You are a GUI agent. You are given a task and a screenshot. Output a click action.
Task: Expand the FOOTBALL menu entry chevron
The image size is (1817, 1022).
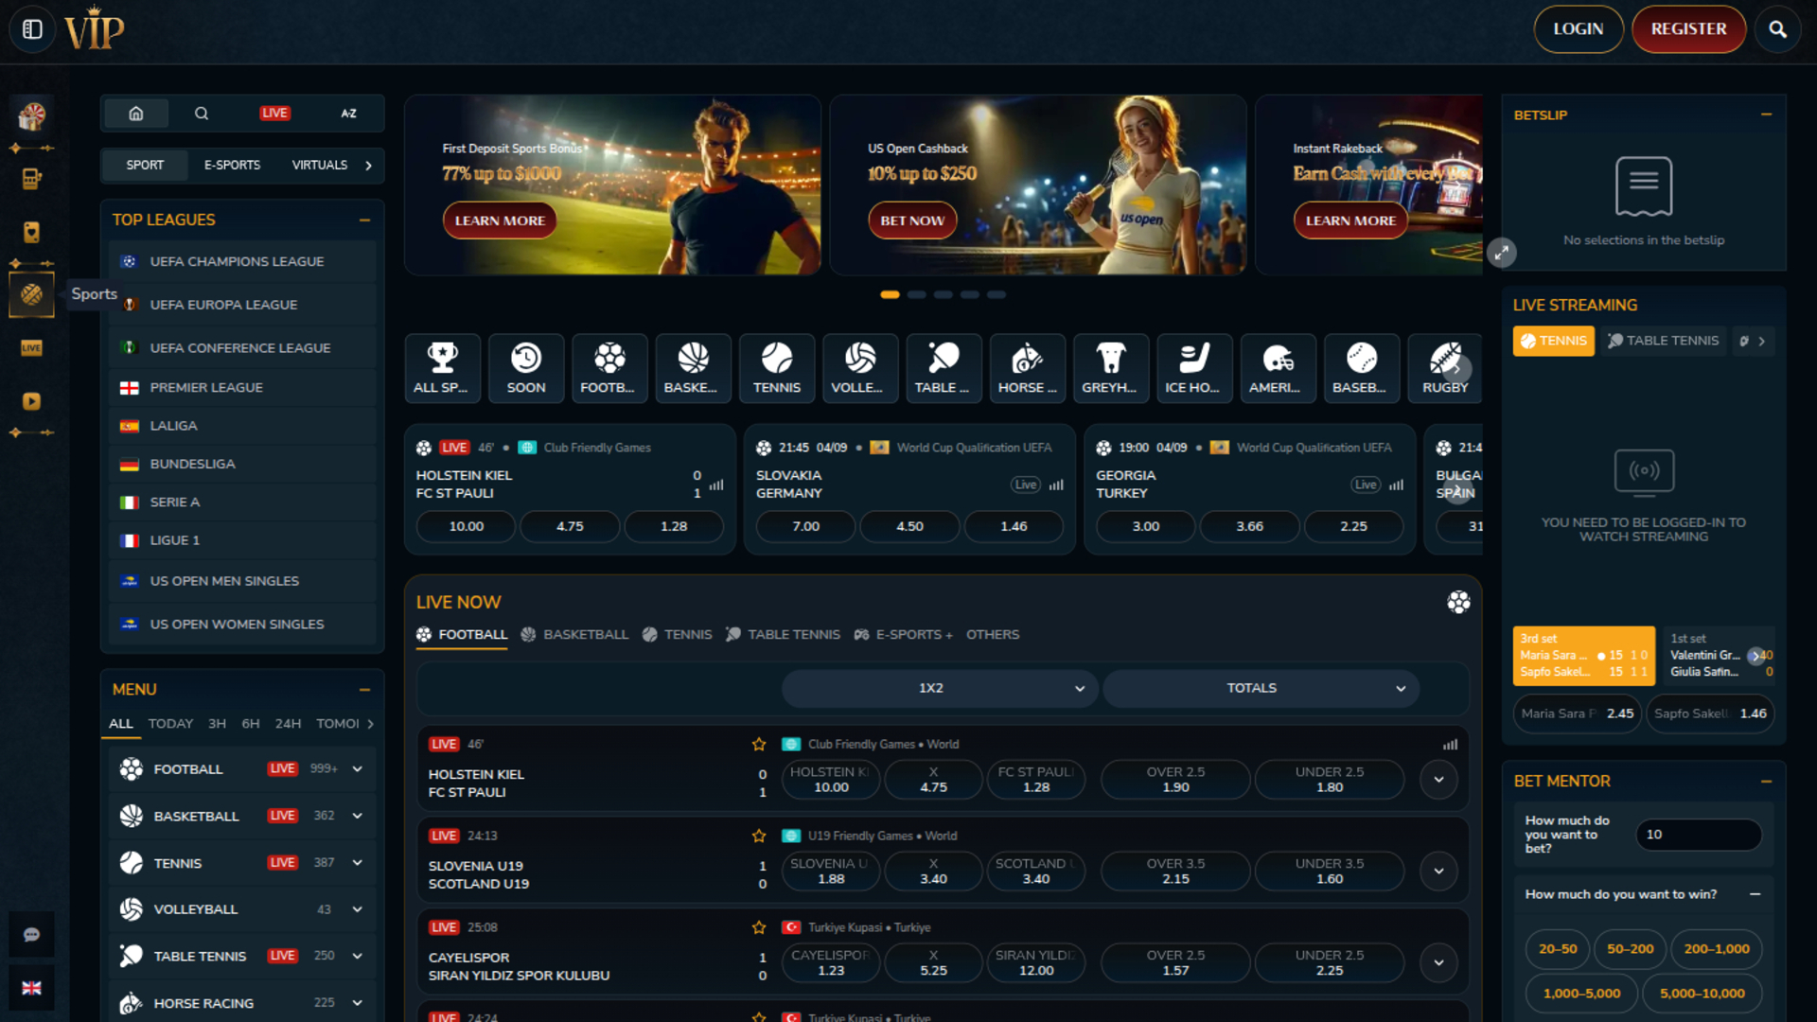[357, 768]
